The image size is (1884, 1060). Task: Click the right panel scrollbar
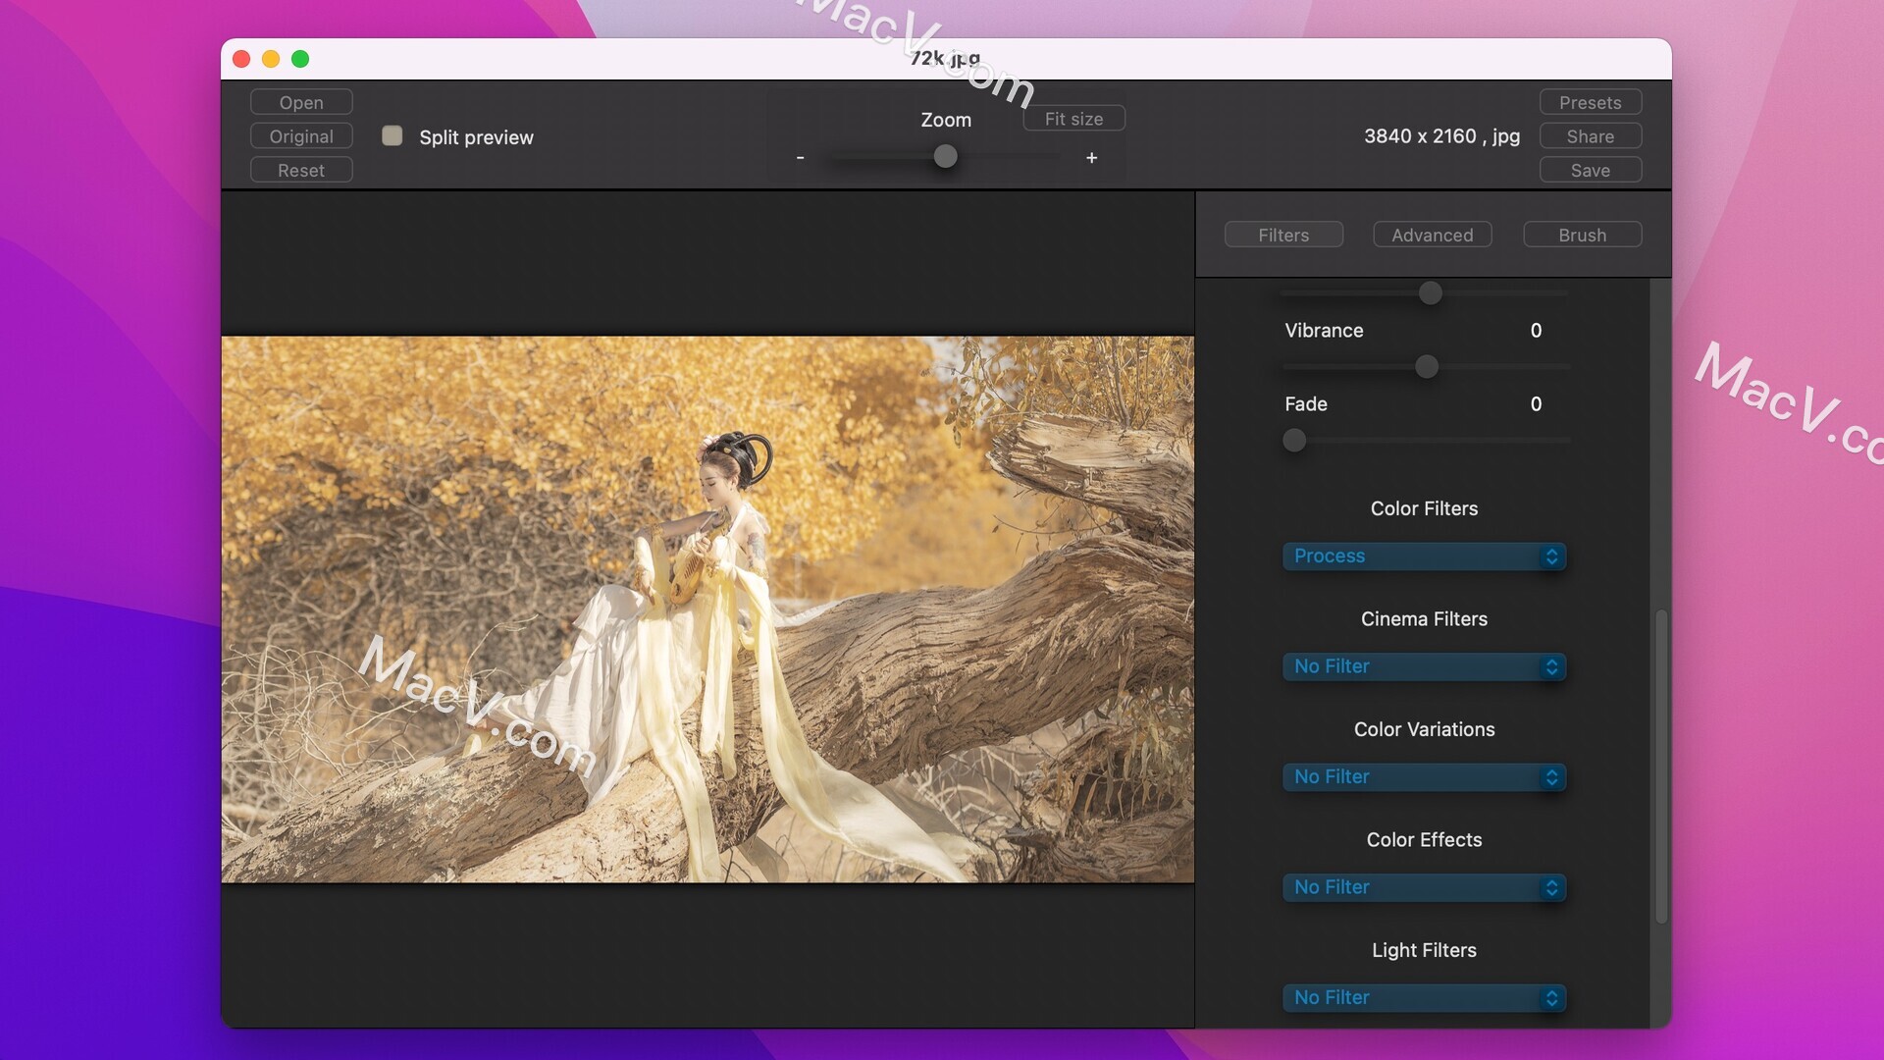pyautogui.click(x=1661, y=766)
